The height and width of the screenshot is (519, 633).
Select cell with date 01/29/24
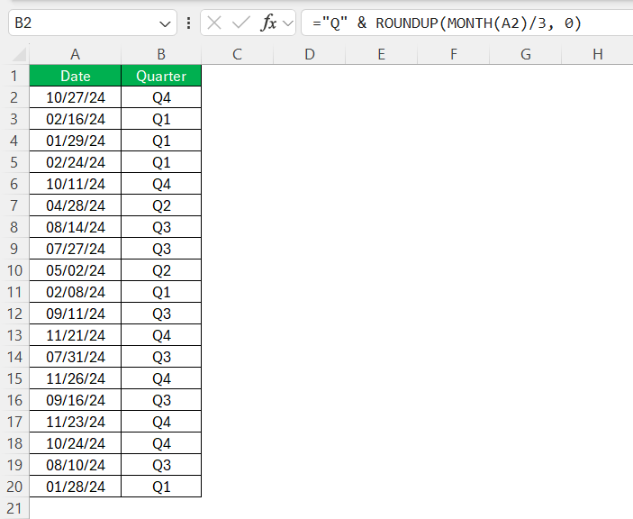75,141
